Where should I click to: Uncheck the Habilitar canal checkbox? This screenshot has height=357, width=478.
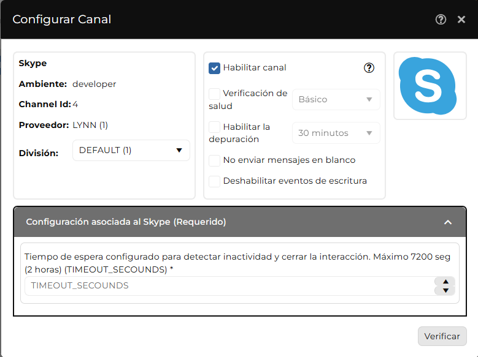tap(214, 68)
